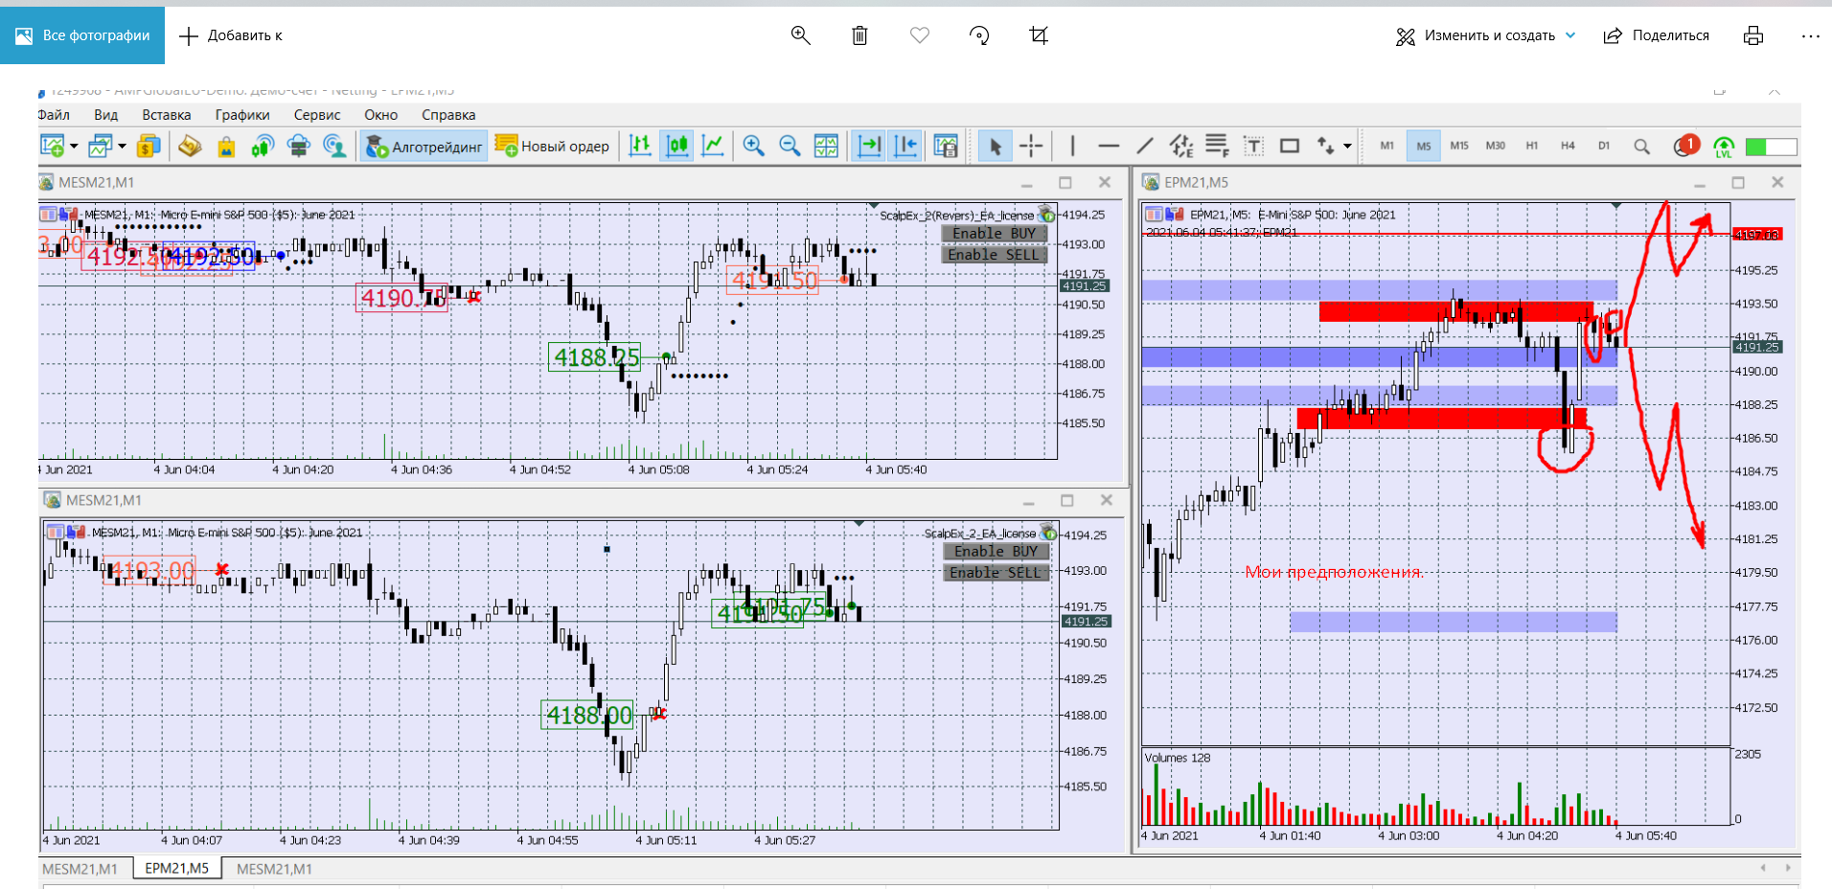The height and width of the screenshot is (889, 1832).
Task: Switch to the EPM21,M5 bottom tab
Action: pos(176,868)
